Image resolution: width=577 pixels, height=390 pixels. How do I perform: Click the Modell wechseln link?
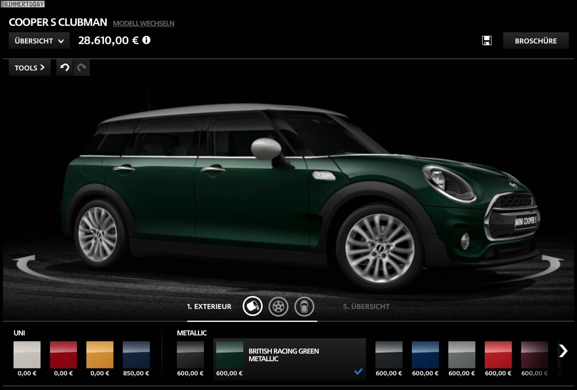[143, 23]
